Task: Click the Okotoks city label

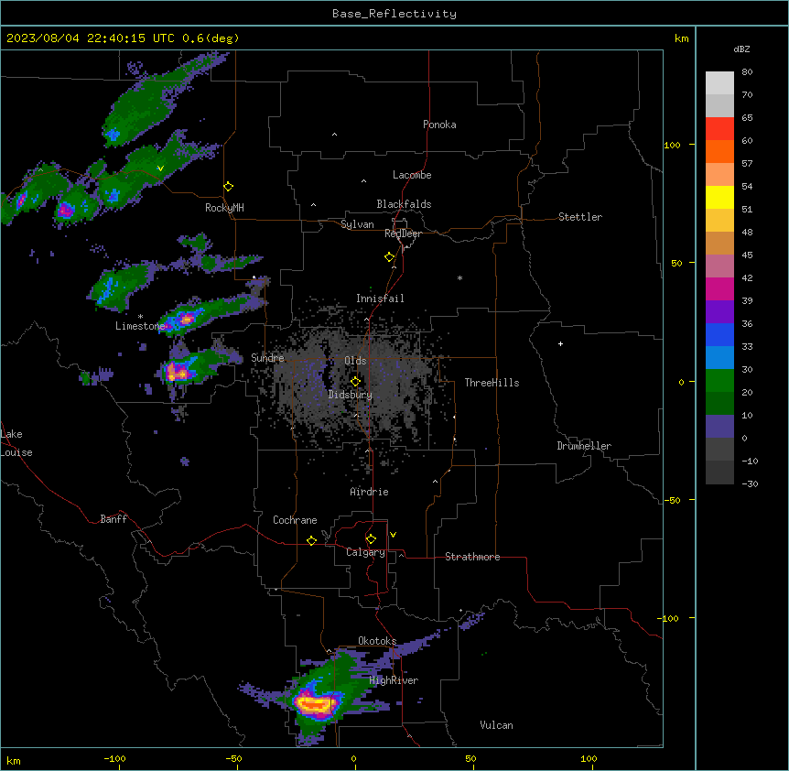Action: pos(377,641)
